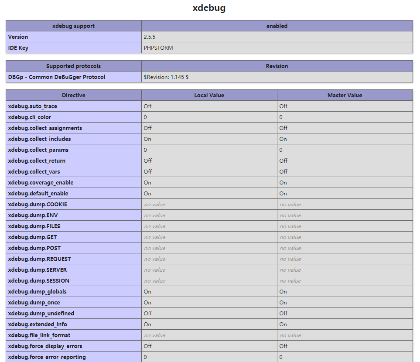Click the xdebug.dump.REQUEST directive name
420x362 pixels.
pyautogui.click(x=39, y=259)
